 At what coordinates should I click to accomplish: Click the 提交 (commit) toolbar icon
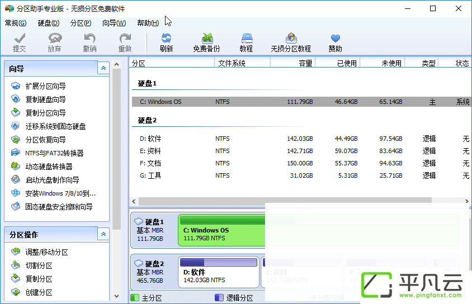coord(20,42)
